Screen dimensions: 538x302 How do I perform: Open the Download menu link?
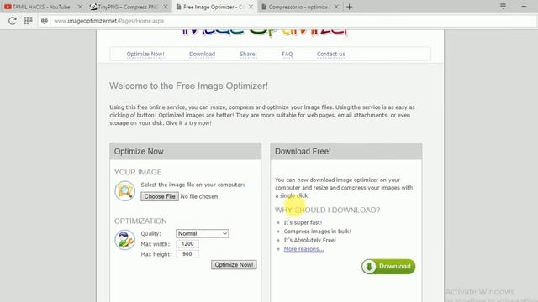(x=202, y=54)
